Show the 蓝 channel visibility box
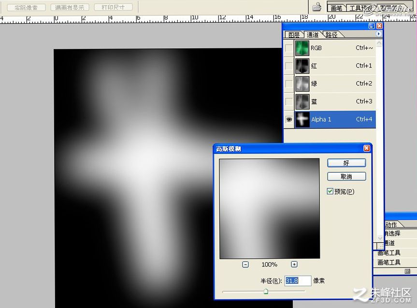417x308 pixels. [x=288, y=101]
